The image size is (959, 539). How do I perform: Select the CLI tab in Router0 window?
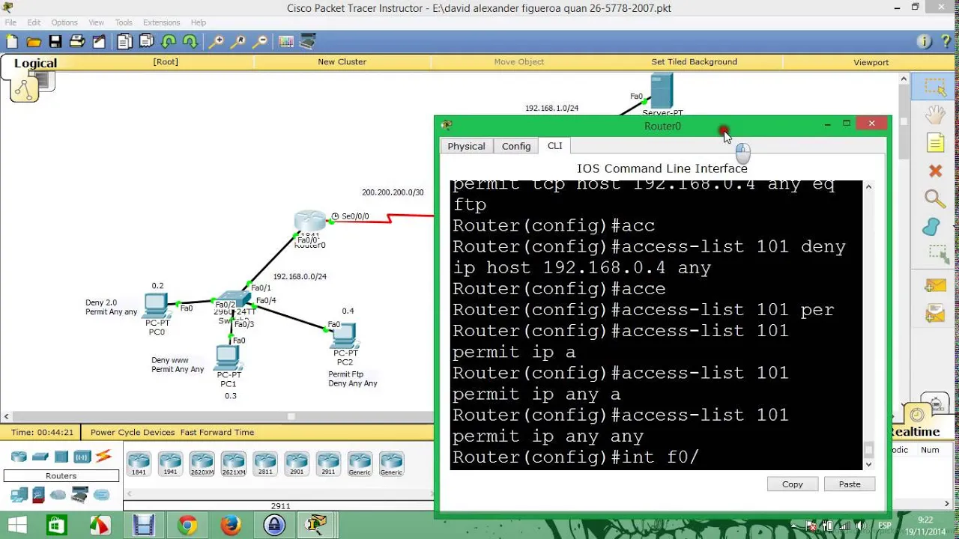(554, 145)
